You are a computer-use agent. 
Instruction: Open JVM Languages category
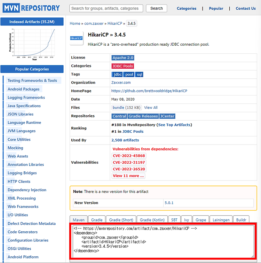pos(22,131)
